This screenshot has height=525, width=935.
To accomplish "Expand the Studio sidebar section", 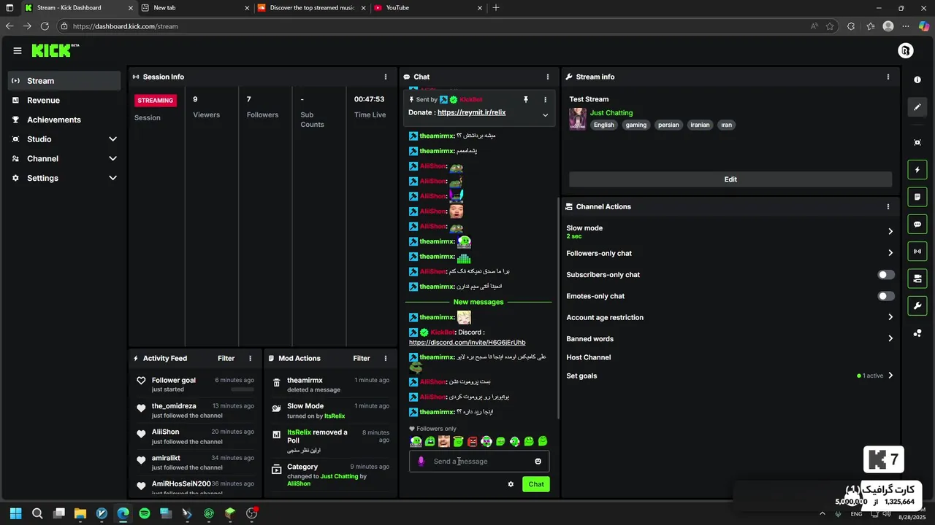I will pos(112,139).
